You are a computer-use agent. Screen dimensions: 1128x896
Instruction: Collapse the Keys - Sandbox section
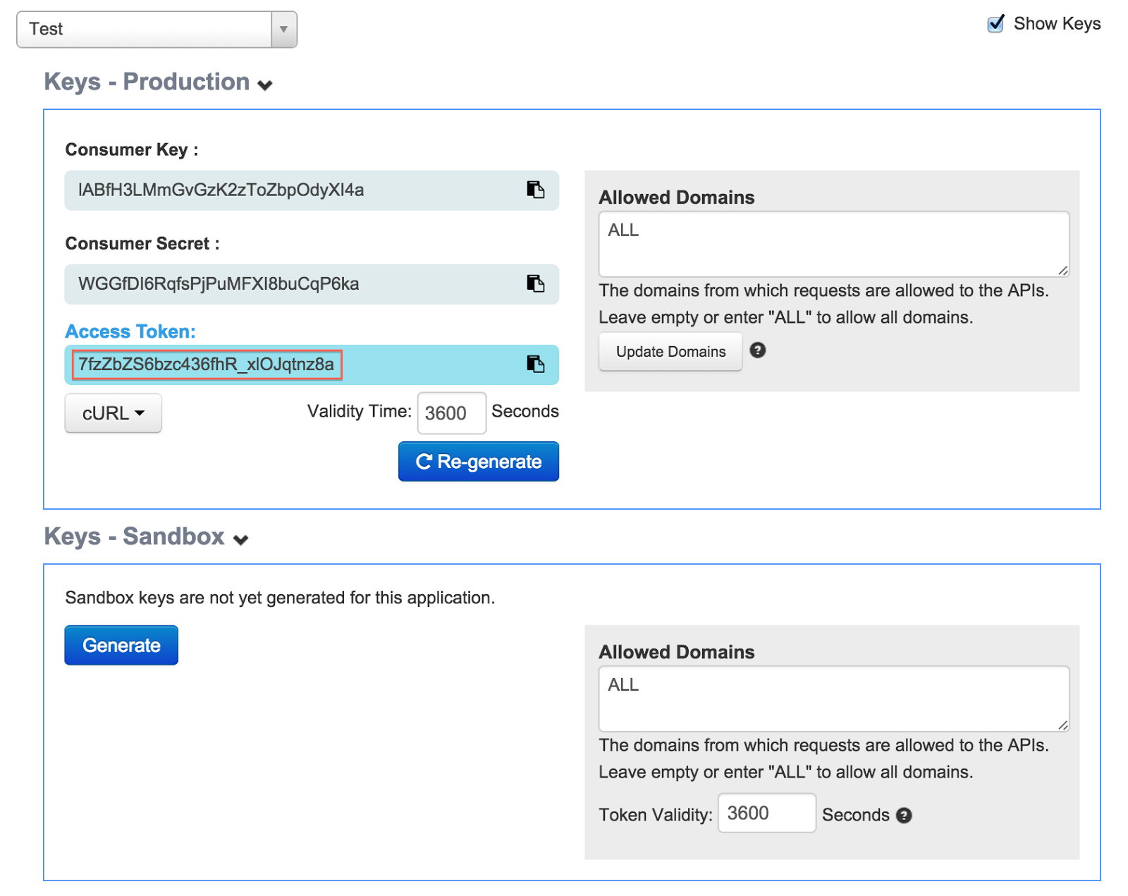pos(241,540)
